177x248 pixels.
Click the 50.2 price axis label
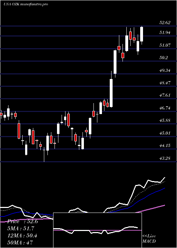click(x=164, y=58)
